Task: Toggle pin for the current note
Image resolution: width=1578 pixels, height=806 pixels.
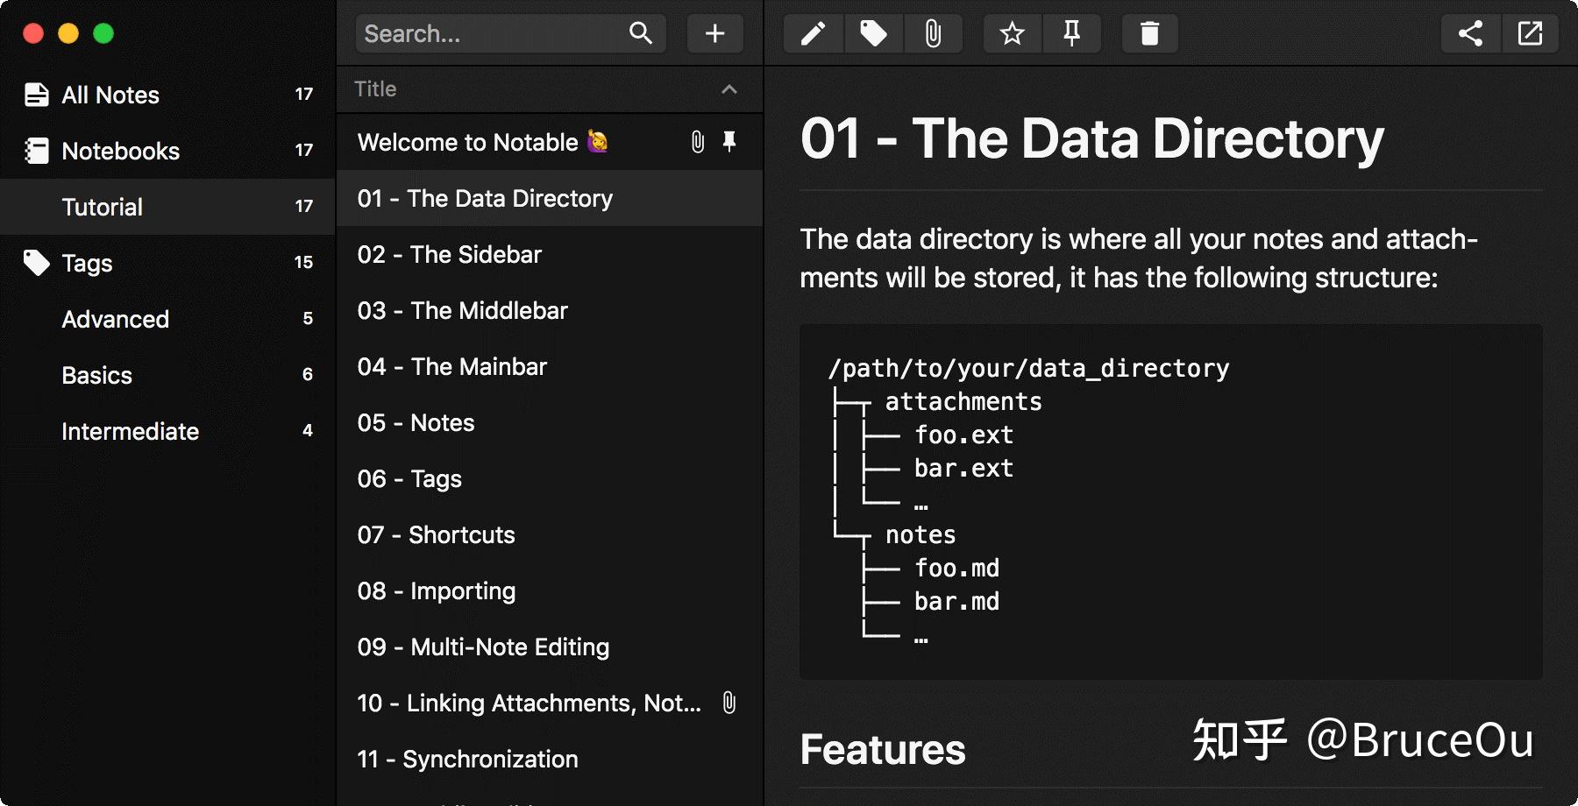Action: click(1071, 34)
